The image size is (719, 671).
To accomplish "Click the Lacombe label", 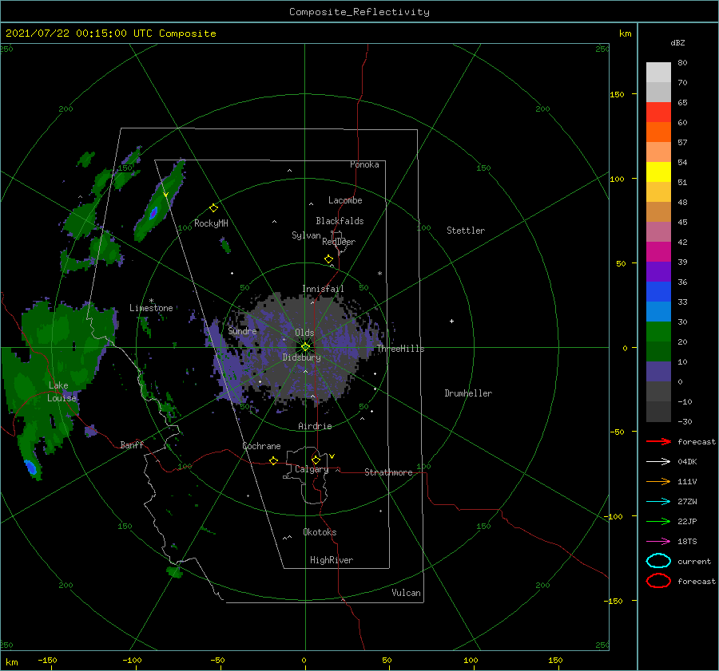I will [345, 200].
